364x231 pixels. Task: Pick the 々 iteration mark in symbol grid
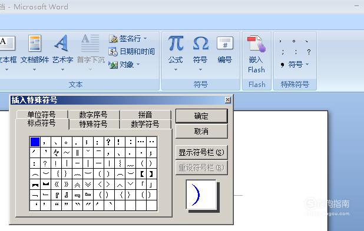point(56,152)
